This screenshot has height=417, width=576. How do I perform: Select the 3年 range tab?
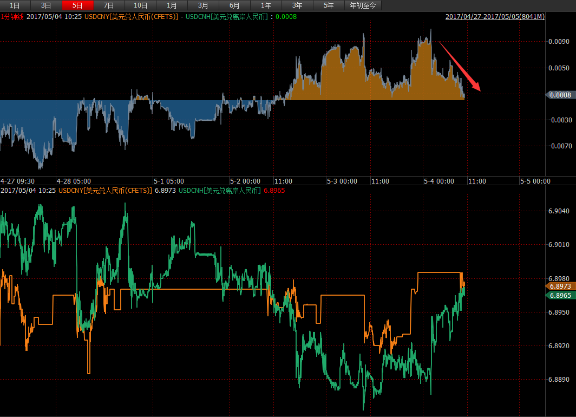pyautogui.click(x=298, y=5)
